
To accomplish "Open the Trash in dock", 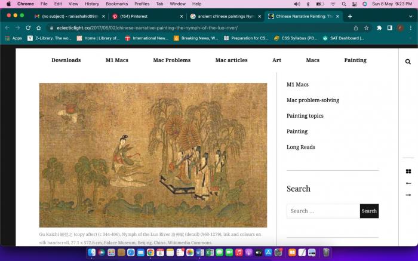I will [x=326, y=252].
